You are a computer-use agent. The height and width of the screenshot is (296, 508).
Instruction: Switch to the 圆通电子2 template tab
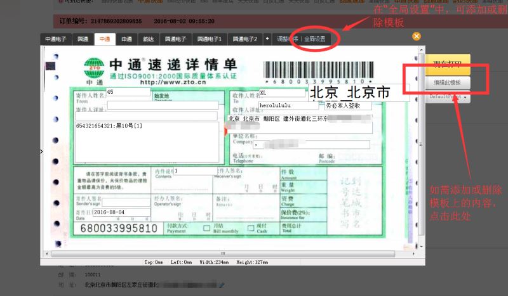point(245,39)
